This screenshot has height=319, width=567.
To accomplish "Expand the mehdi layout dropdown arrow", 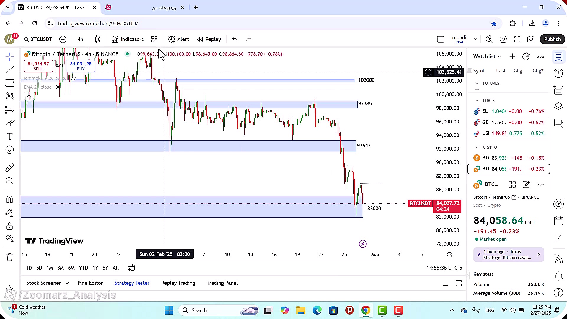I will click(x=475, y=39).
